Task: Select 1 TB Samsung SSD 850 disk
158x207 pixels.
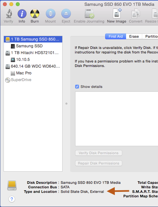Action: click(x=33, y=39)
